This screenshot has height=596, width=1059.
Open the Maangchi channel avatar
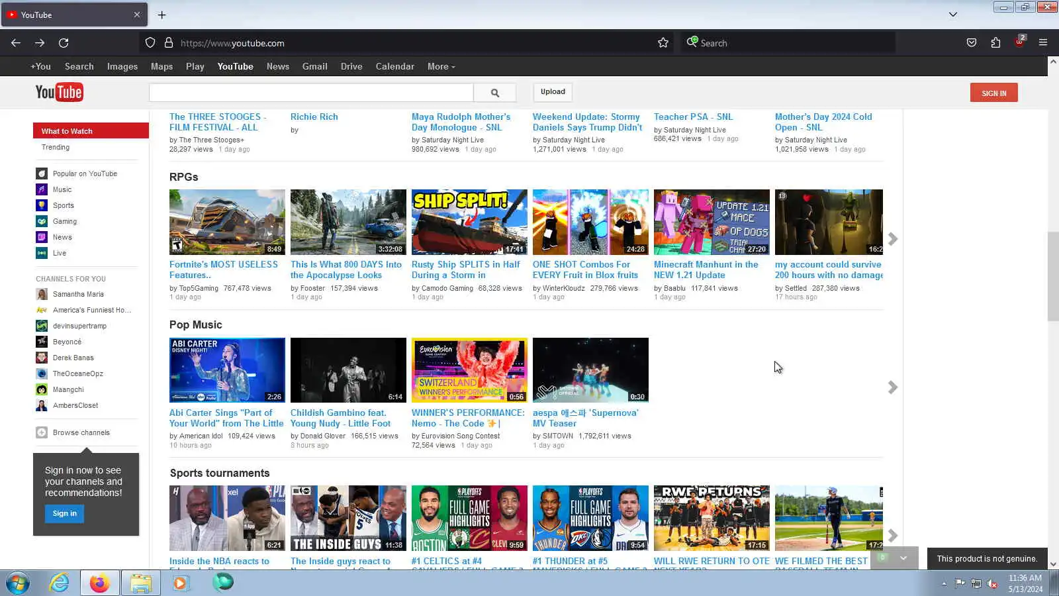42,389
